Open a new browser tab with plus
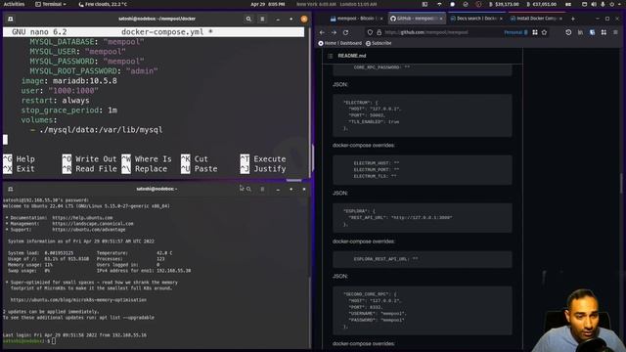626x352 pixels. [573, 19]
